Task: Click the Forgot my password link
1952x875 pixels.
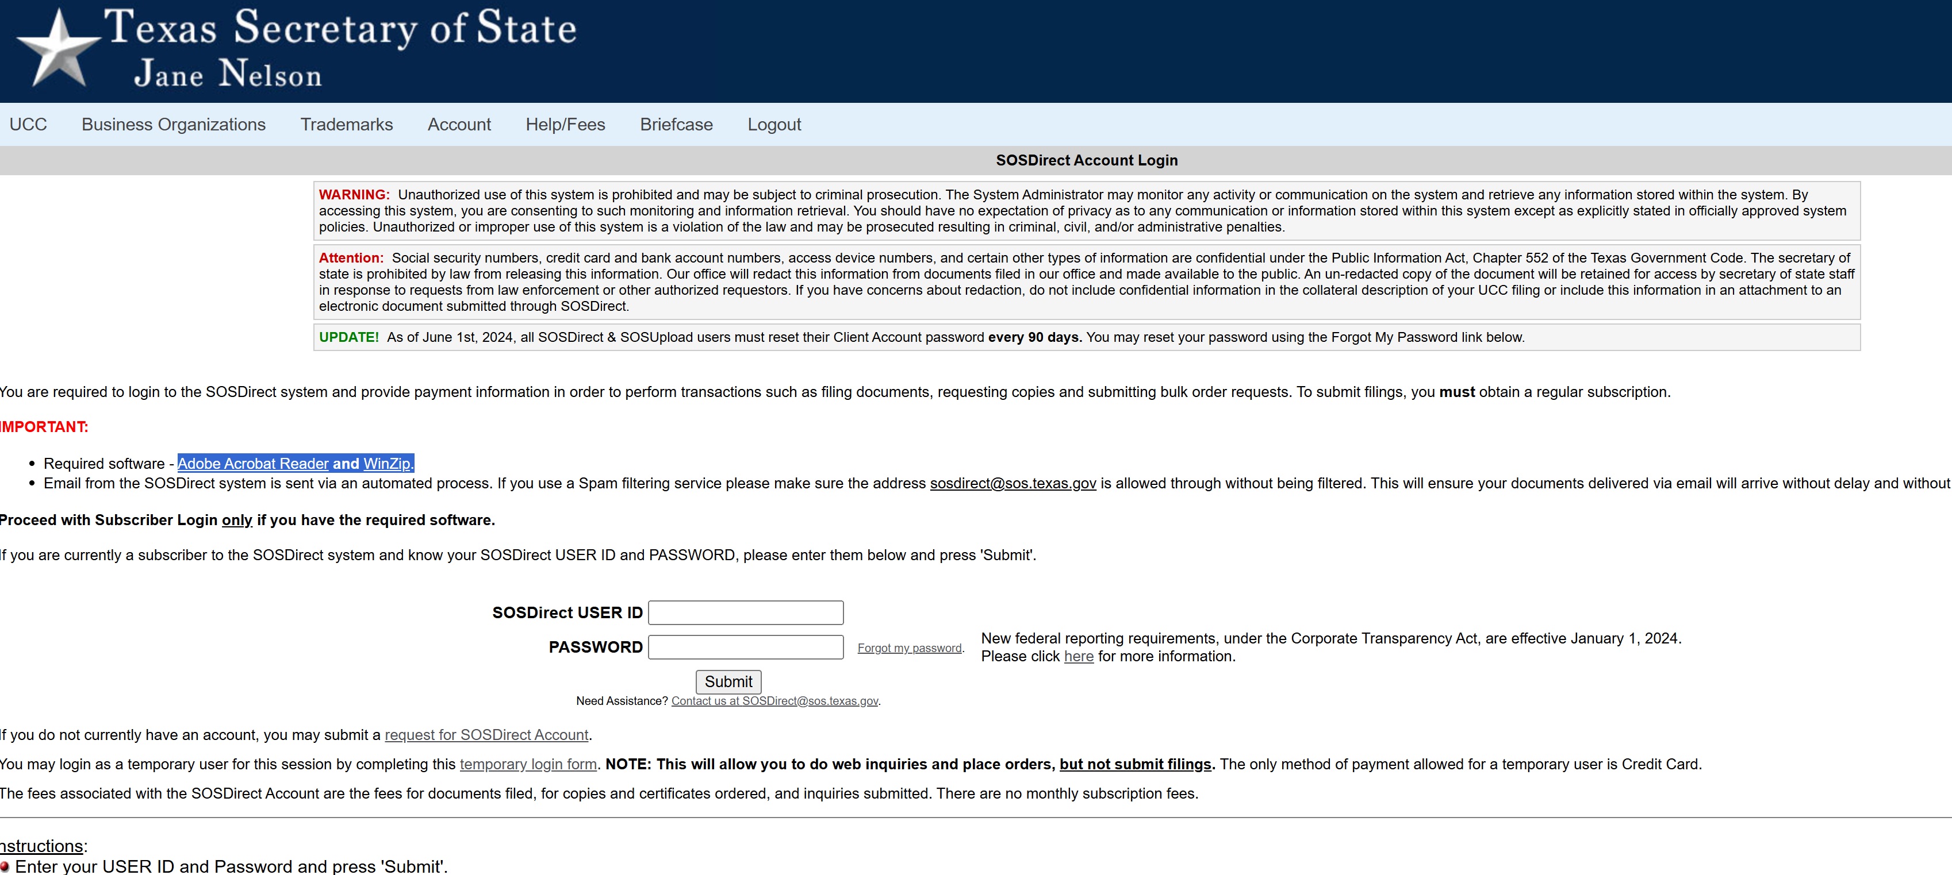Action: click(908, 648)
